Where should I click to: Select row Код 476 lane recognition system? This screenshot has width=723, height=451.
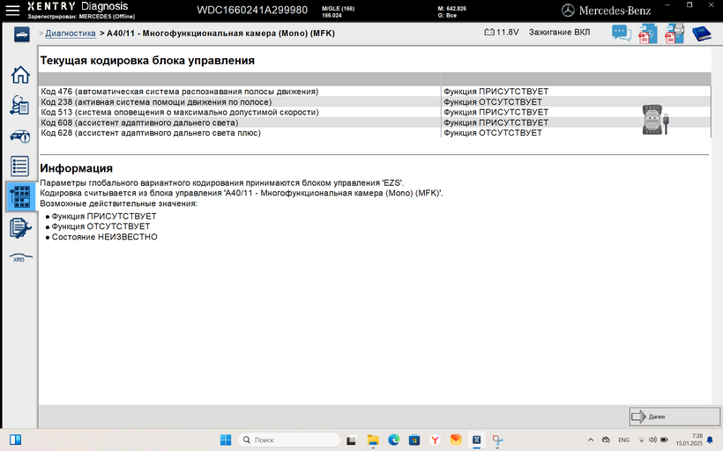[375, 92]
